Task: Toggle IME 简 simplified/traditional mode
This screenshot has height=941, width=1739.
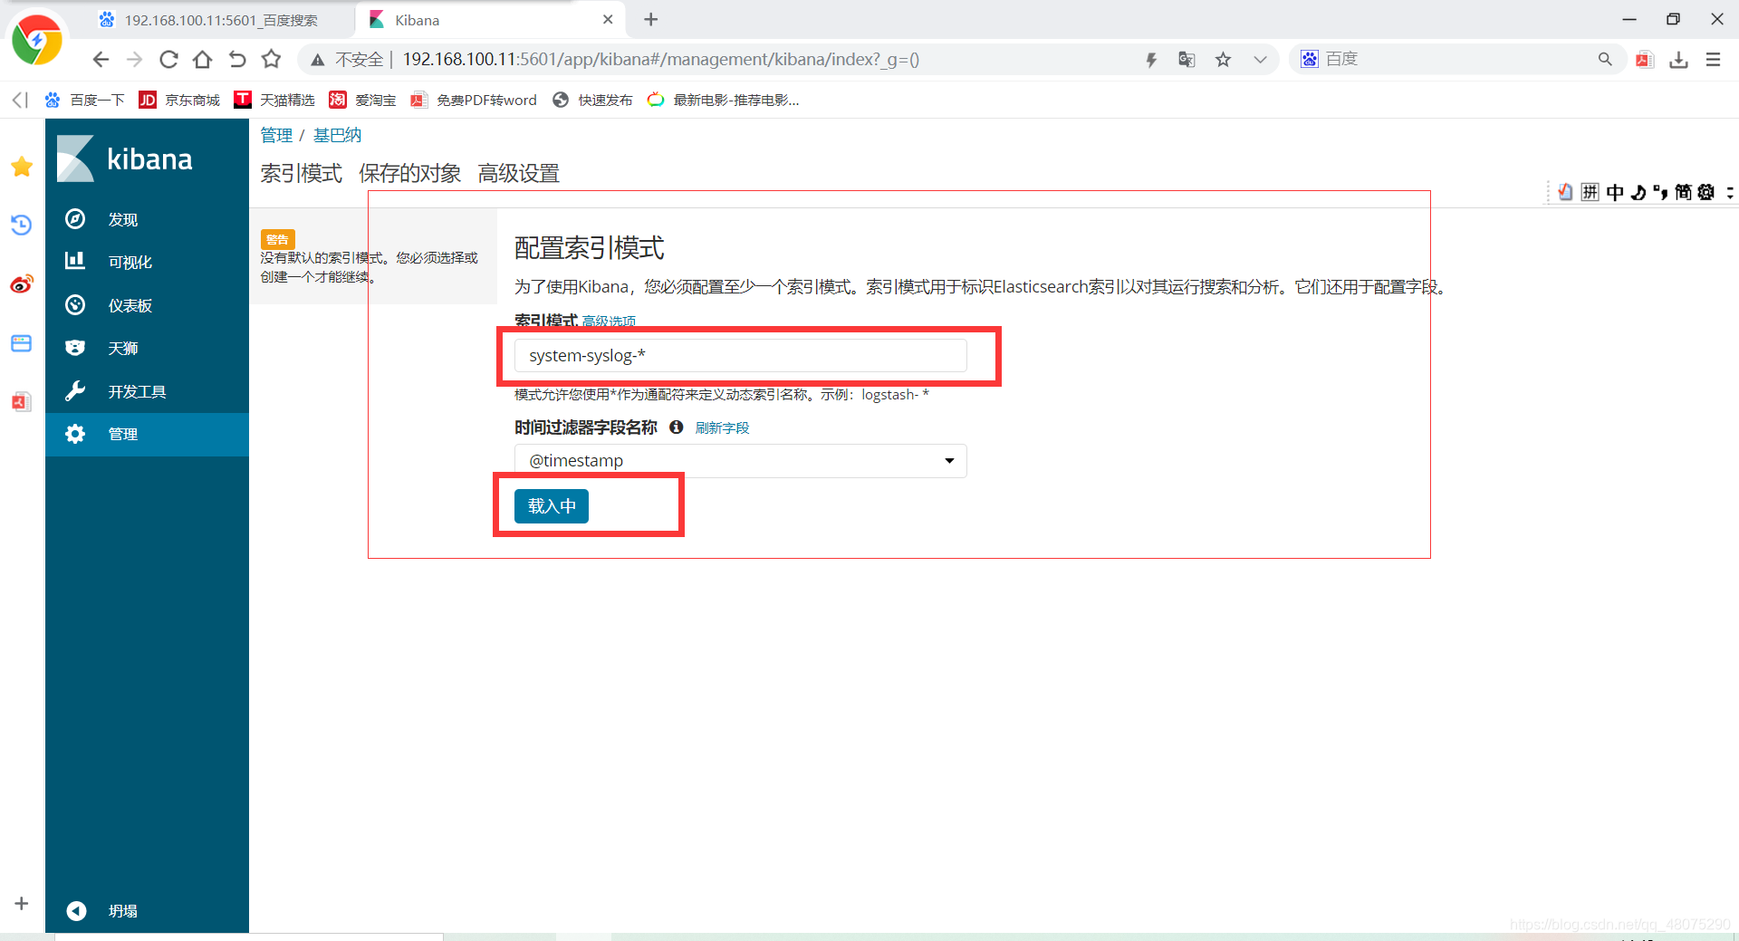Action: tap(1683, 192)
